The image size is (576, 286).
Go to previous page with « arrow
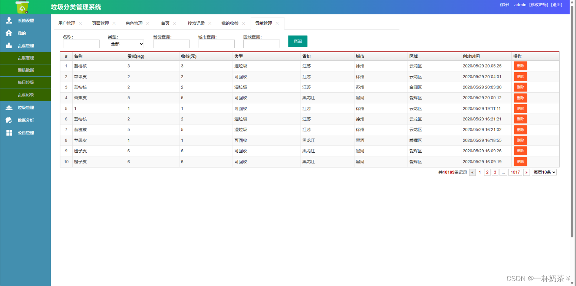point(472,172)
